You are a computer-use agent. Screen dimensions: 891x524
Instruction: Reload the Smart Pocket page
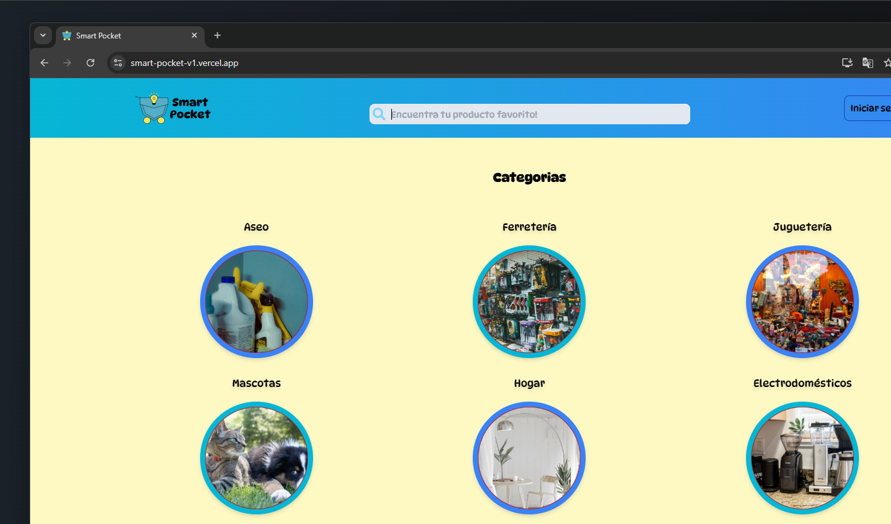pyautogui.click(x=90, y=63)
